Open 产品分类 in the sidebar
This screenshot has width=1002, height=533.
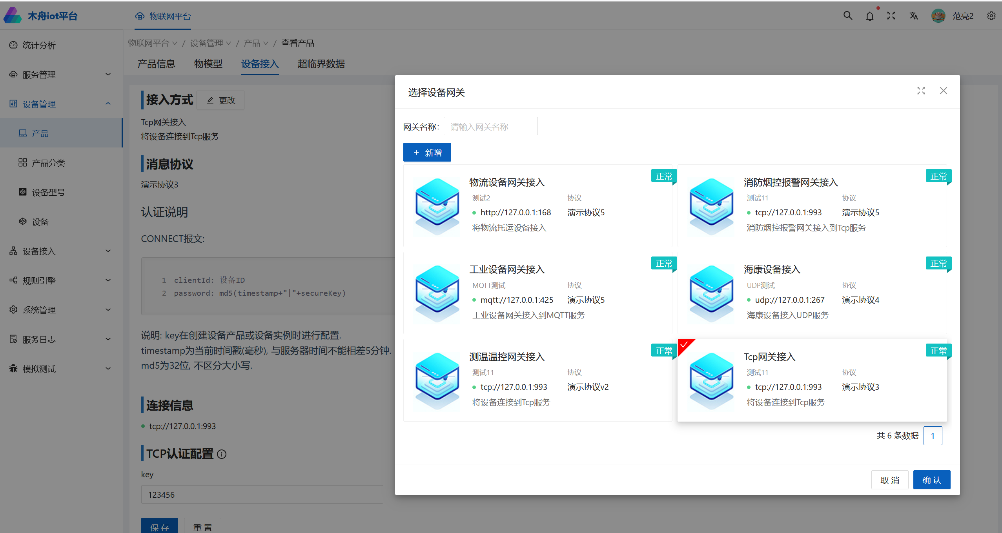(61, 163)
